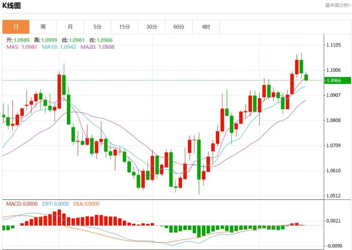Click the 高: 1.0999 high value

46,40
